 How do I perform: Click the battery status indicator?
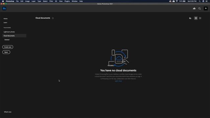[x=182, y=1]
